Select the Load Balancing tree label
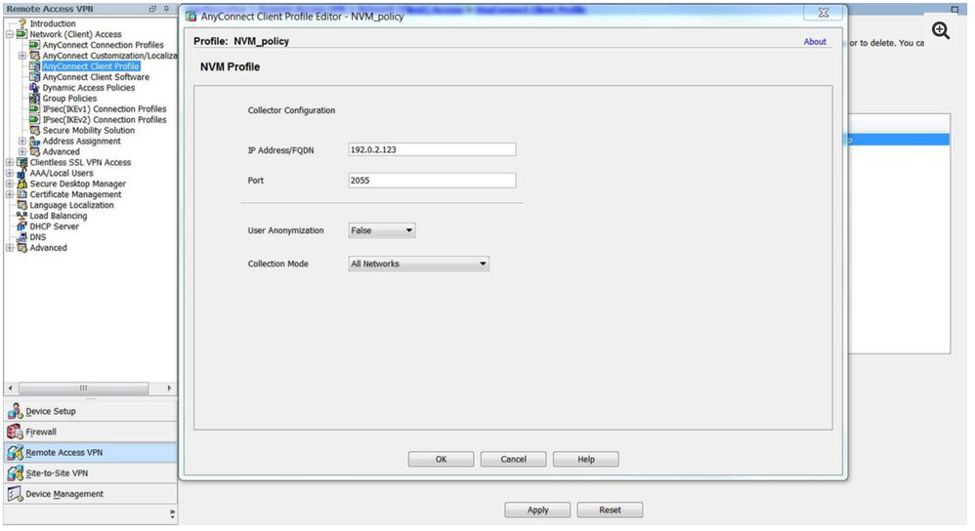This screenshot has height=531, width=975. (59, 216)
